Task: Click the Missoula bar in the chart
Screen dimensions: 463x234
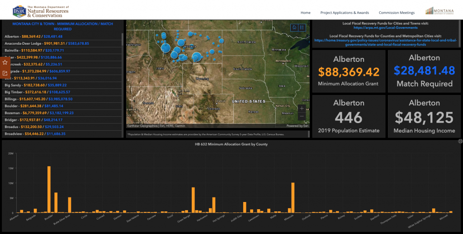Action: coord(293,197)
